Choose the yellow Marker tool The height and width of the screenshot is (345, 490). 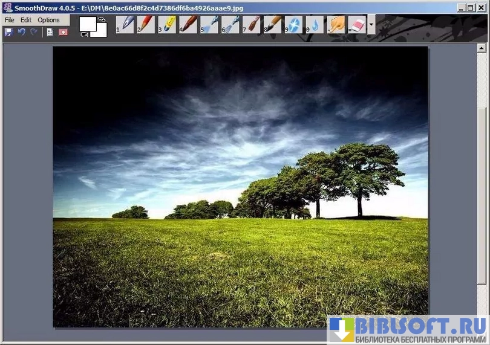[168, 24]
